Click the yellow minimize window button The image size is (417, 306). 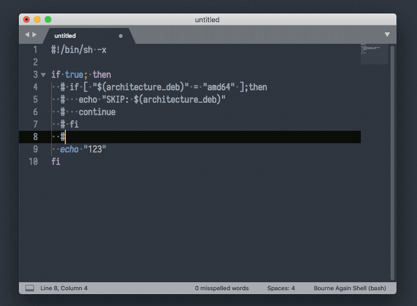[37, 19]
